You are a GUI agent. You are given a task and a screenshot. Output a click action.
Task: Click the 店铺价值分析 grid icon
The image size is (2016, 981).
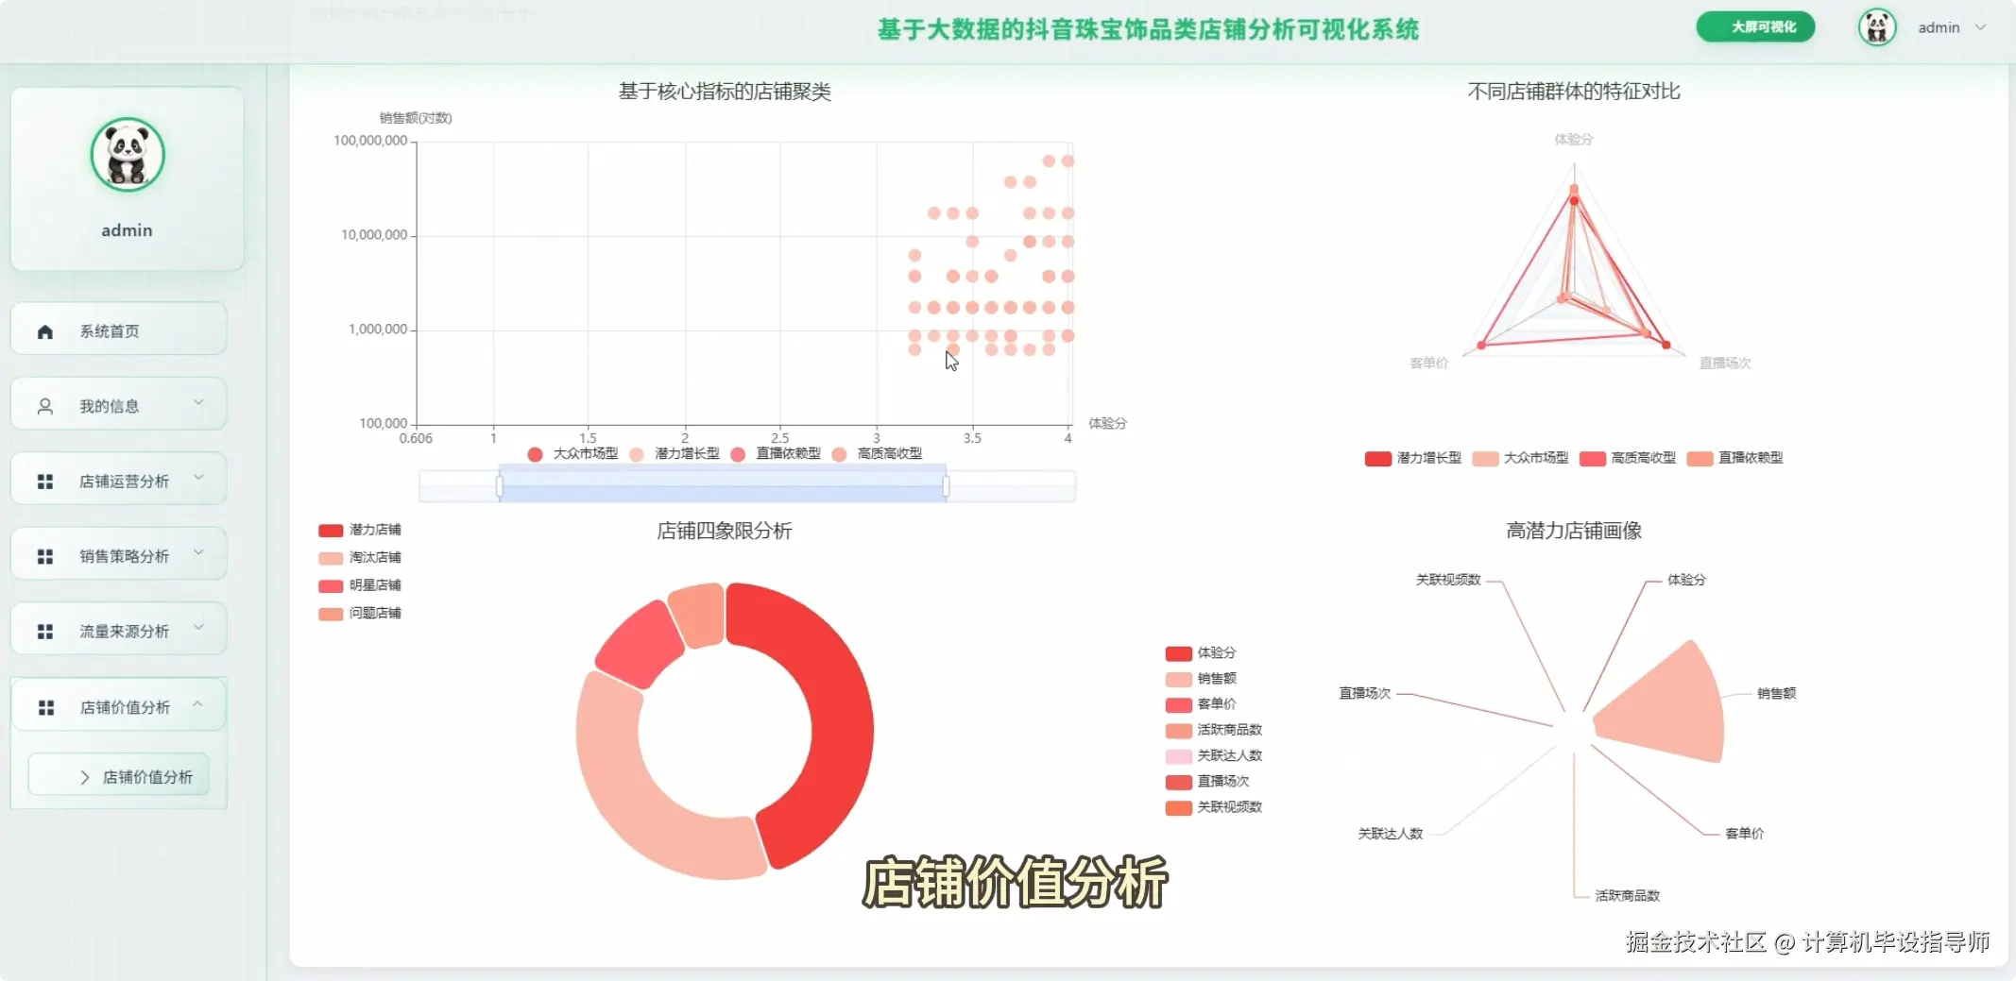pyautogui.click(x=45, y=707)
